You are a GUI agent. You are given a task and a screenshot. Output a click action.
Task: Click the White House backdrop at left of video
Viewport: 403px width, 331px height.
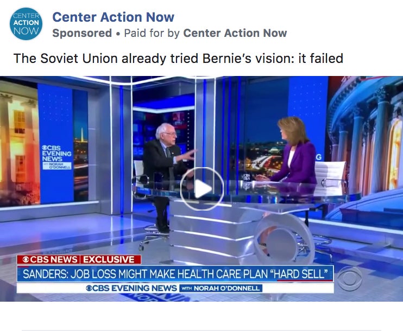(x=19, y=144)
